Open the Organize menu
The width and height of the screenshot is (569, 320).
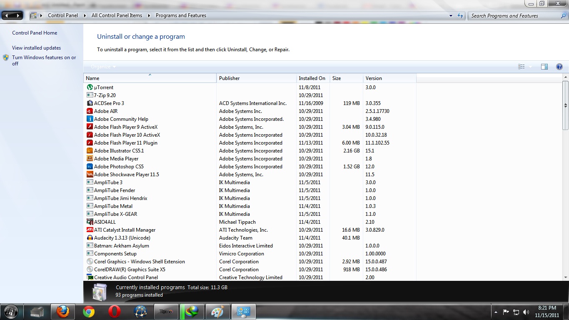[101, 67]
